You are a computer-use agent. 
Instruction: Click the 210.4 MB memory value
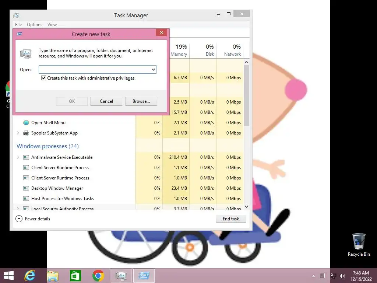(x=178, y=157)
